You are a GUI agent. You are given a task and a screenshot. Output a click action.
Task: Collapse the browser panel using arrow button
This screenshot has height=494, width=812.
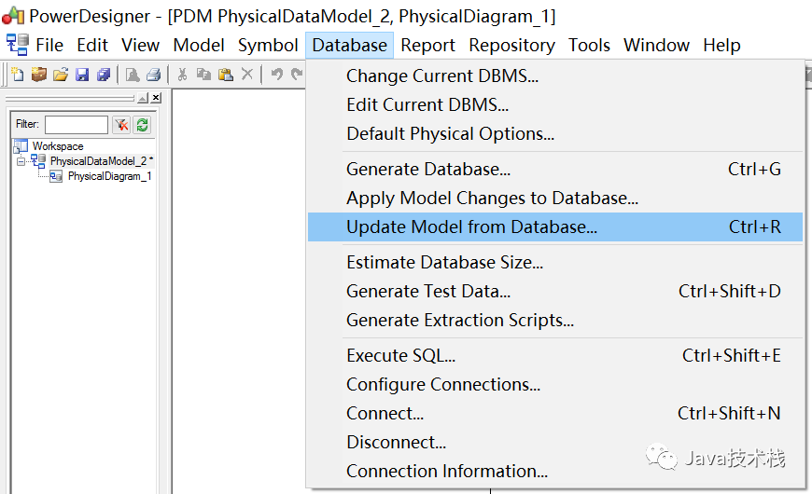pos(143,98)
